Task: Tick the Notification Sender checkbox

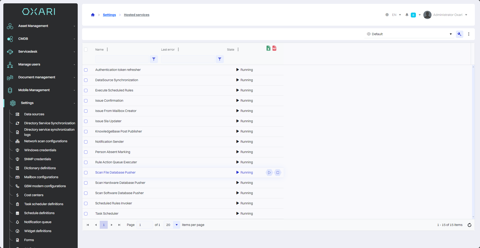Action: click(x=86, y=142)
